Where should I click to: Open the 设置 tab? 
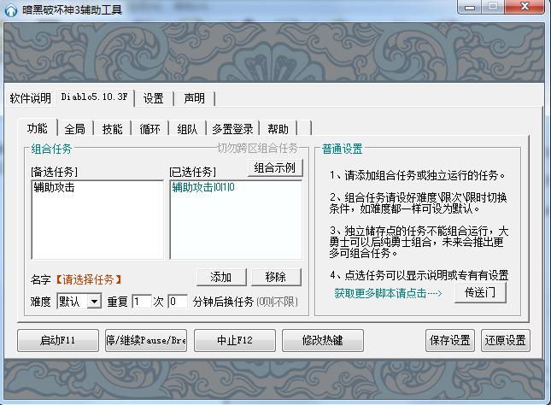[153, 98]
